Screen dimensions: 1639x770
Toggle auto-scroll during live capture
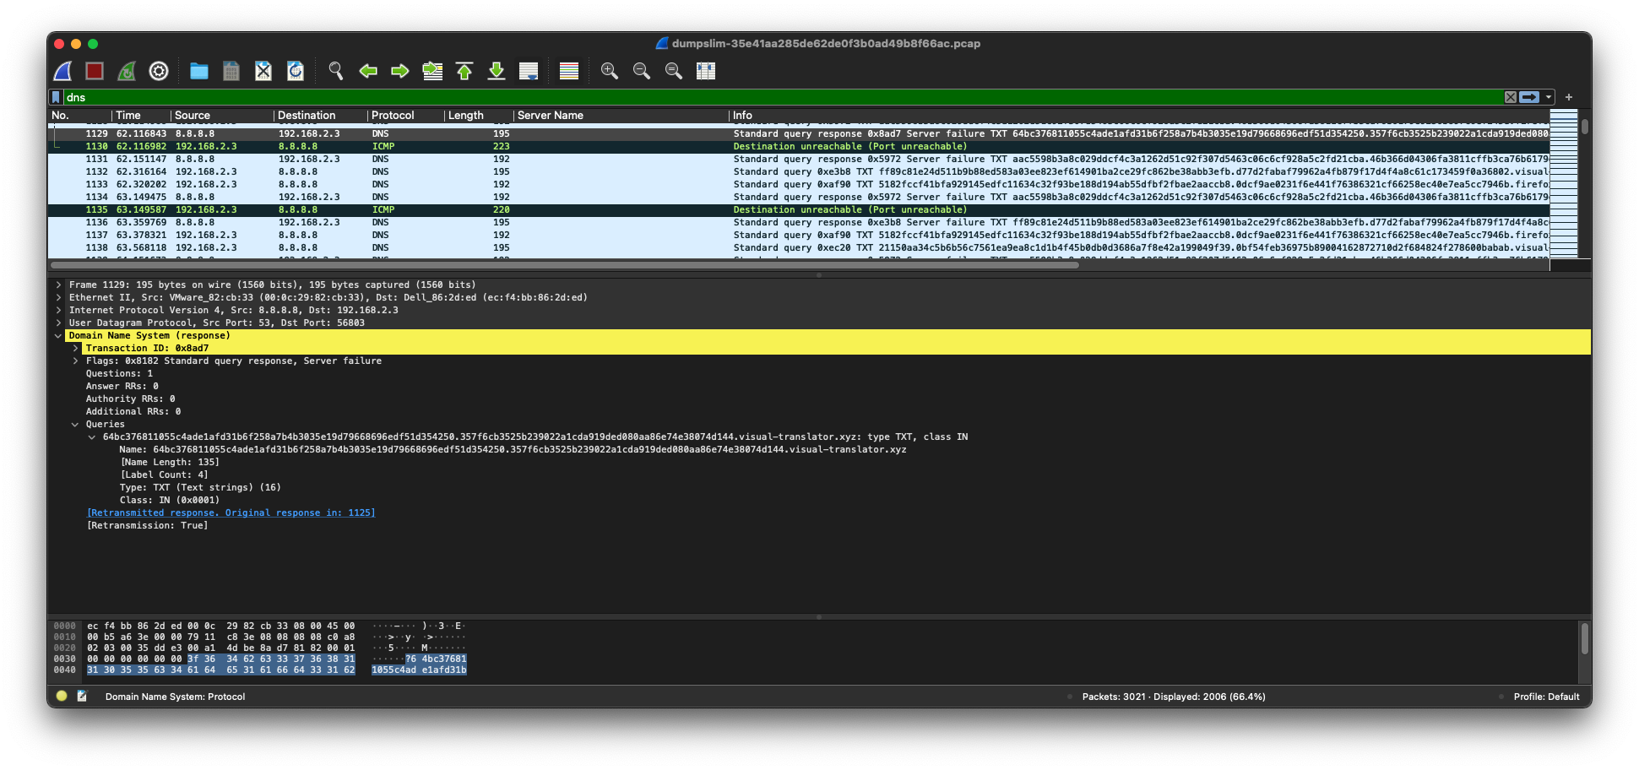pos(529,72)
